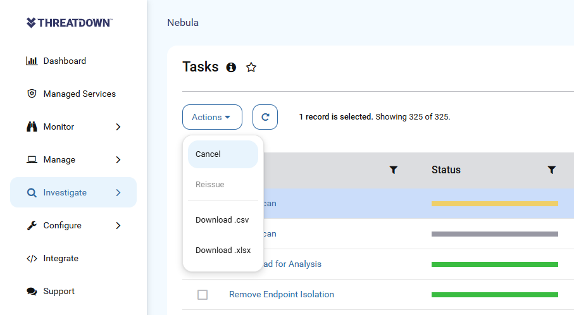The width and height of the screenshot is (574, 315).
Task: Click the ThreatDown logo
Action: 69,23
